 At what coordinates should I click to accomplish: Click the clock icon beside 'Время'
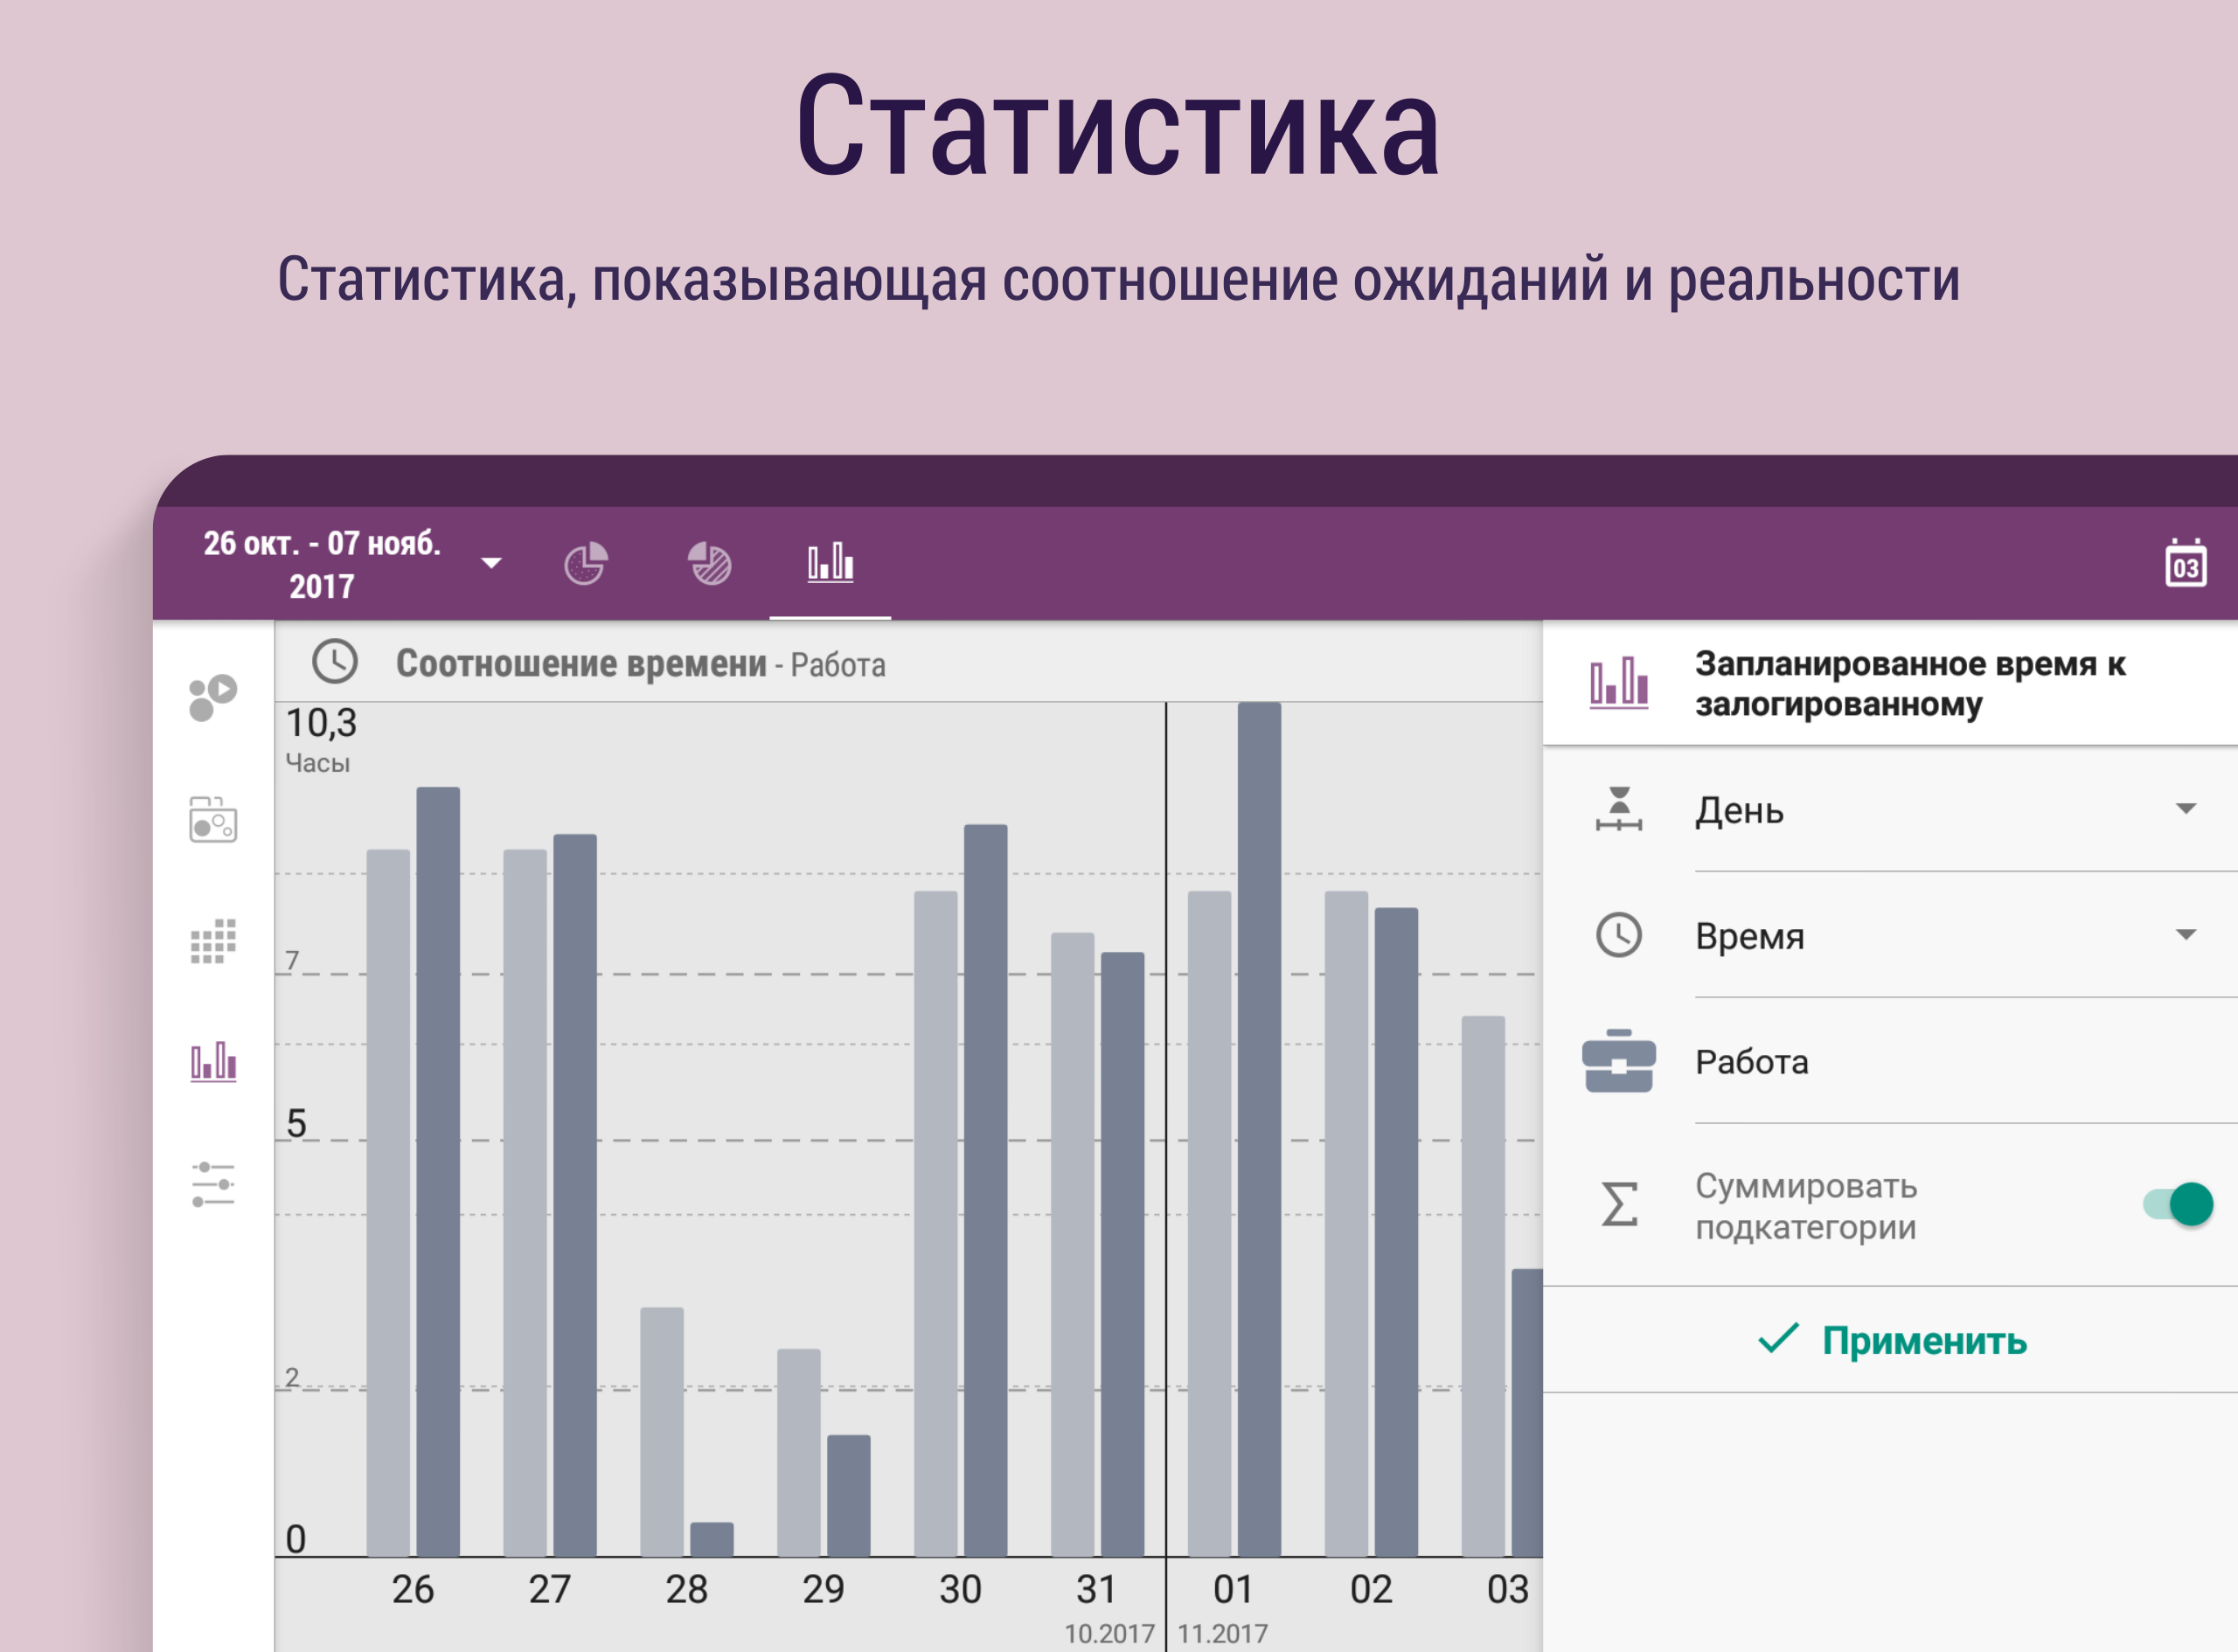point(1619,935)
